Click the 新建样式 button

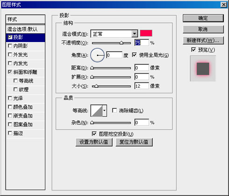[203, 41]
